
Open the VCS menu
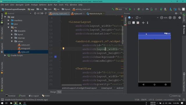[x=67, y=5]
